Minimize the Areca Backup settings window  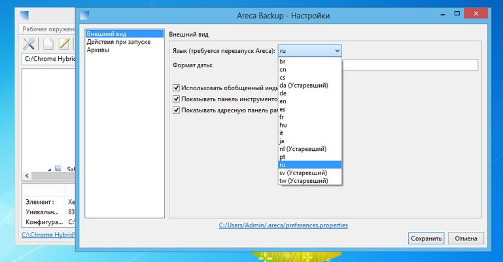click(x=443, y=14)
